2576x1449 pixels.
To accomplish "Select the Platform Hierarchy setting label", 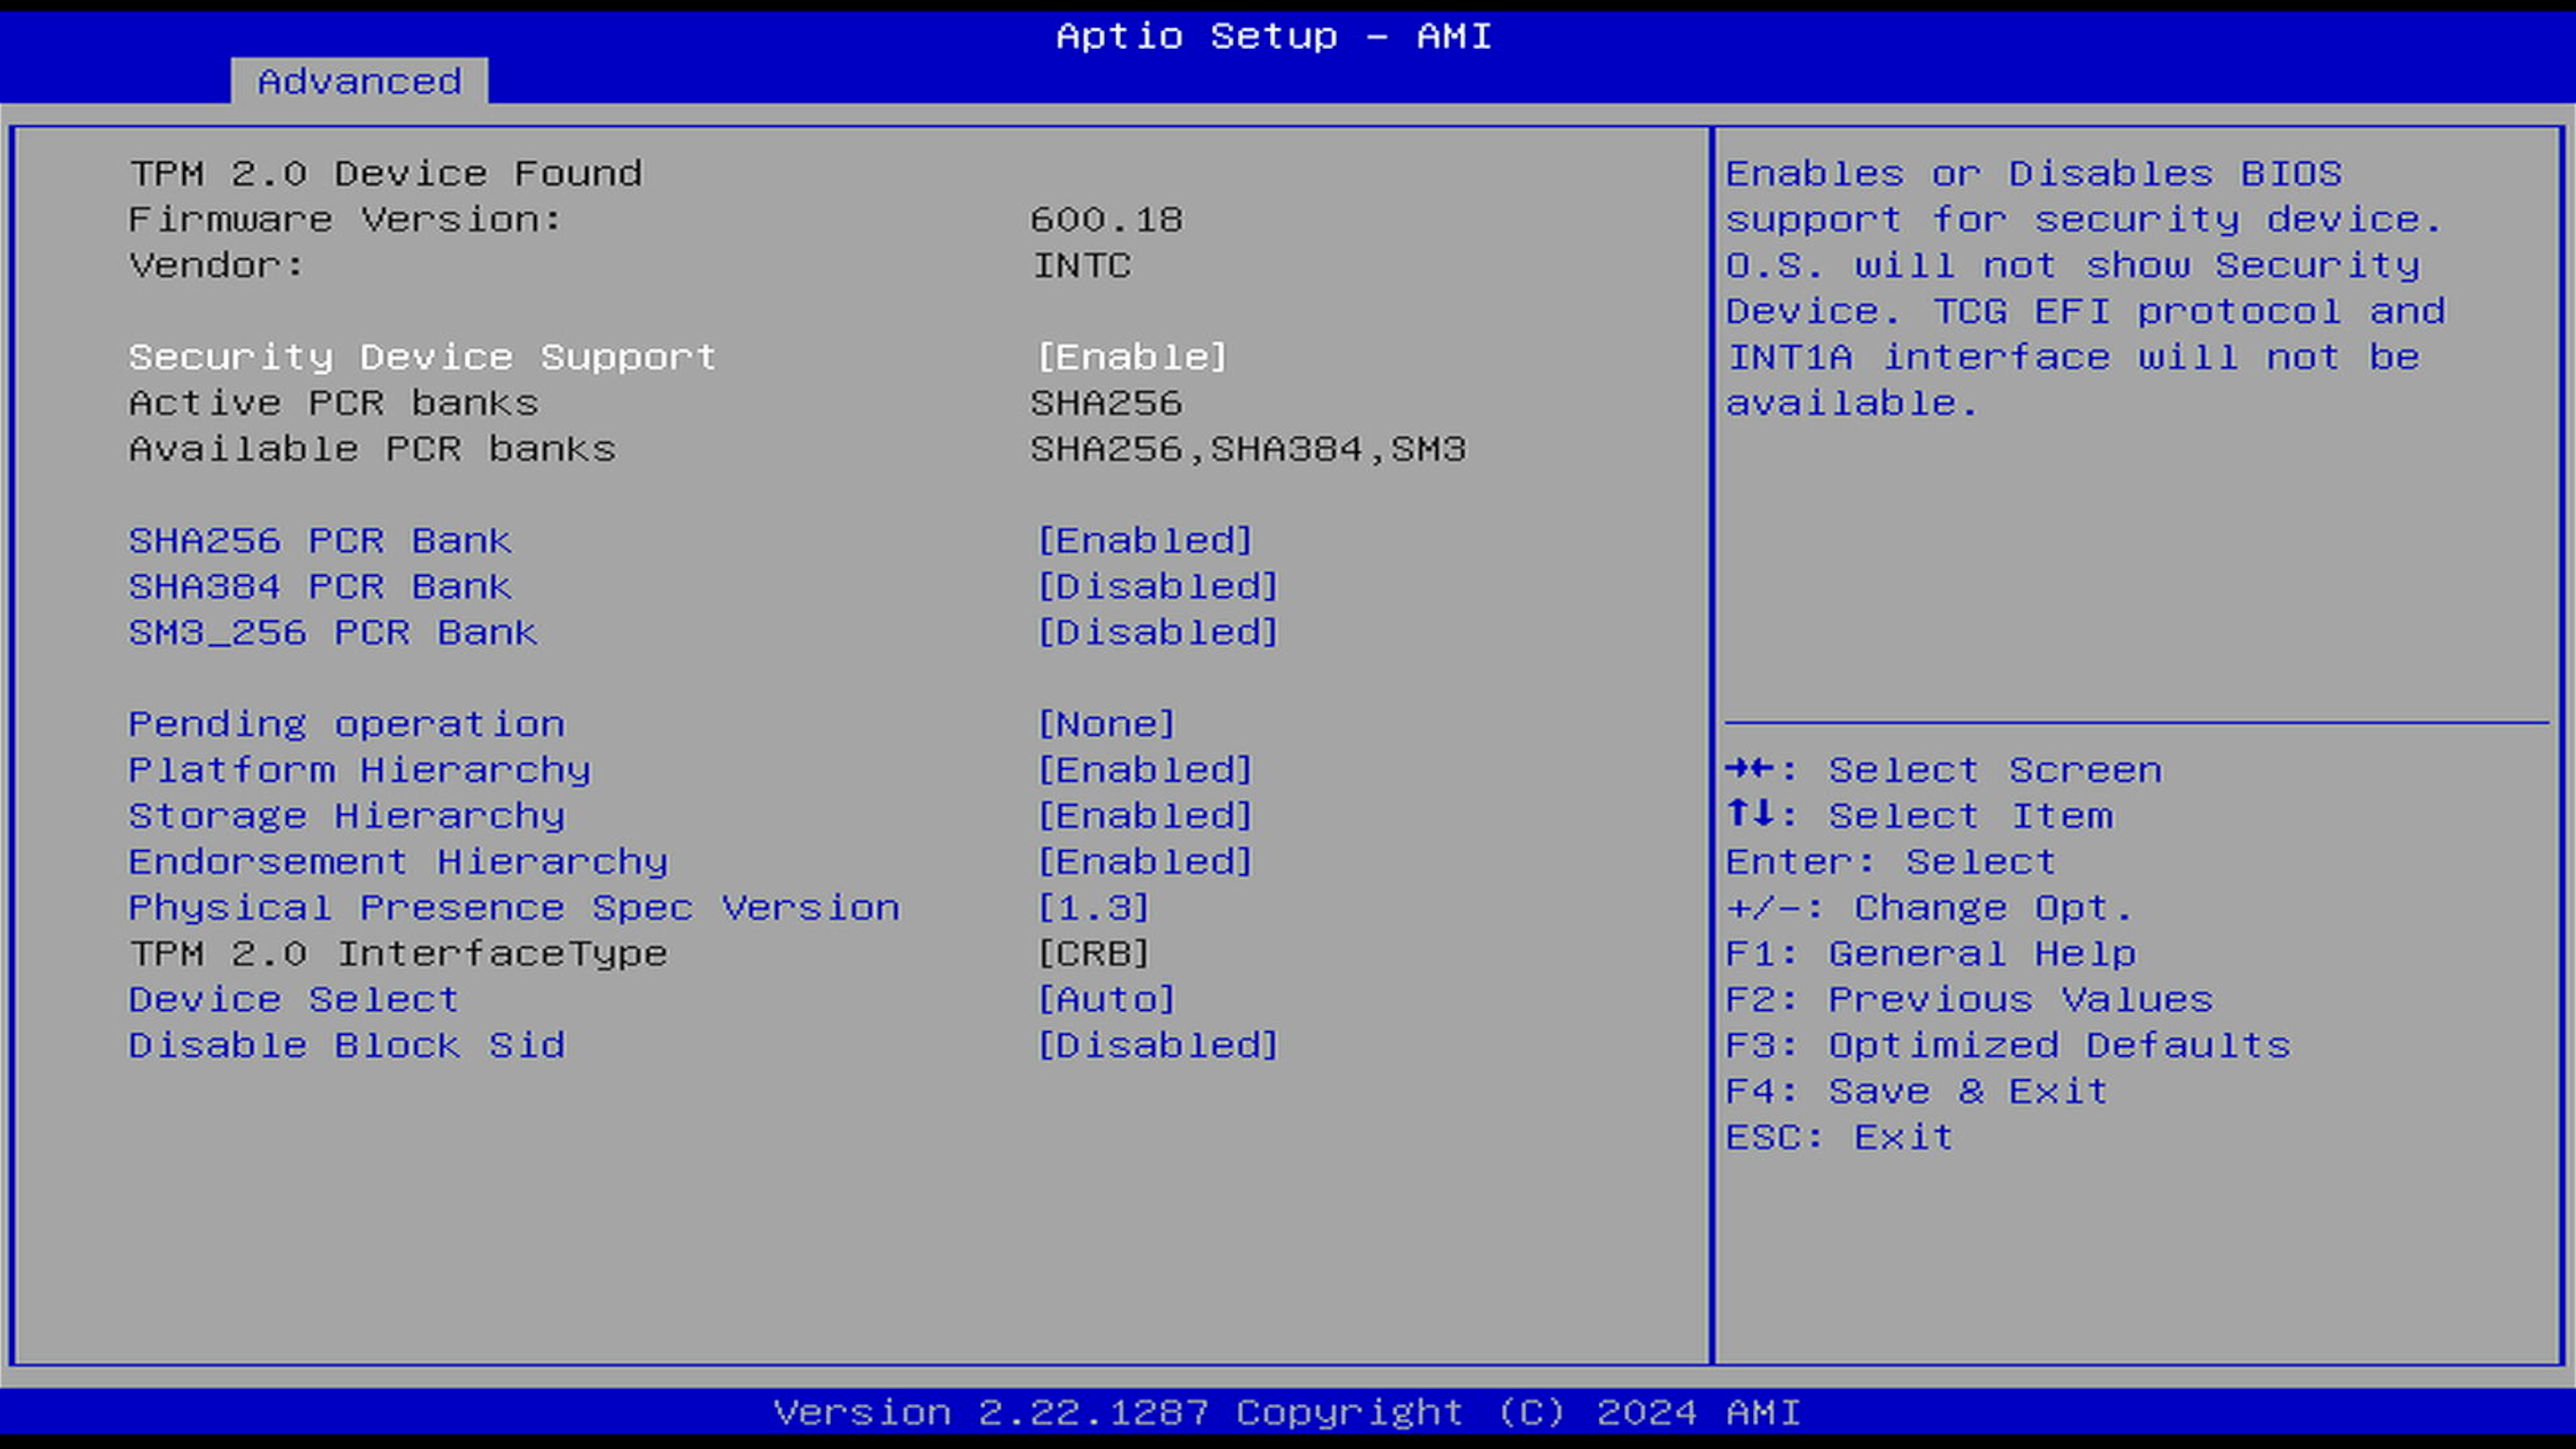I will click(x=360, y=770).
